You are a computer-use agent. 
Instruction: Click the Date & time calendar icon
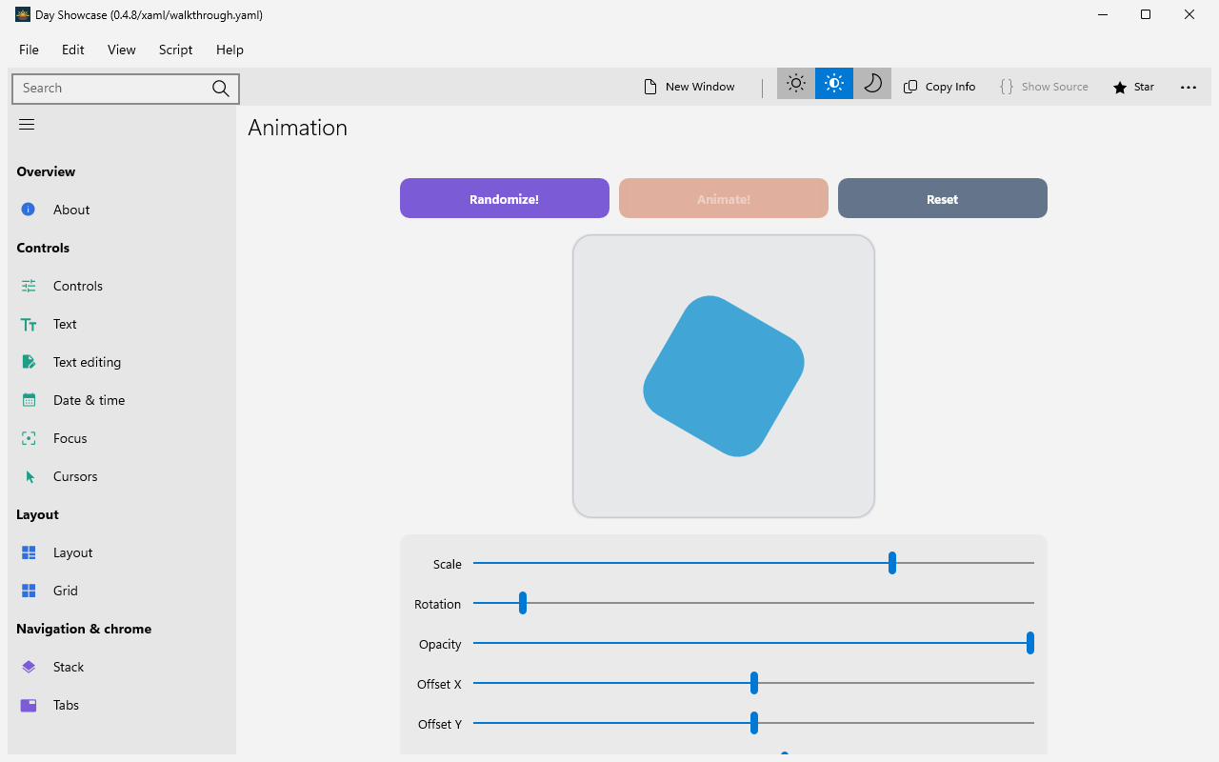(29, 400)
